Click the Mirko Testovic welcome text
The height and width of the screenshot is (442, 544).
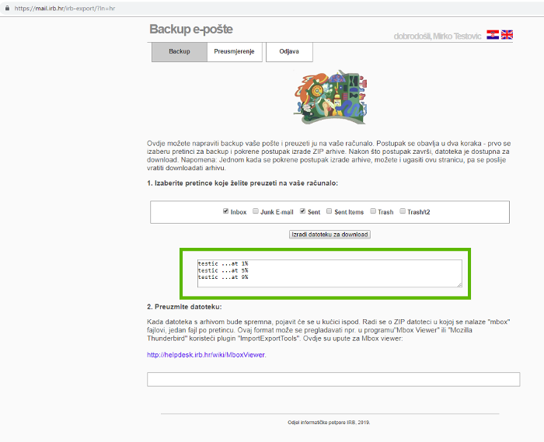[x=438, y=36]
